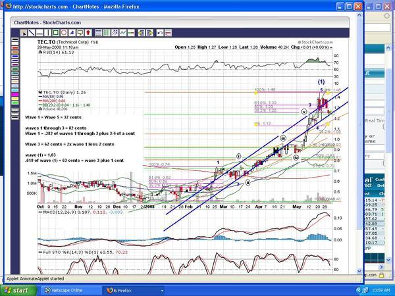The width and height of the screenshot is (395, 296).
Task: Pick the light green color swatch
Action: (x=15, y=103)
